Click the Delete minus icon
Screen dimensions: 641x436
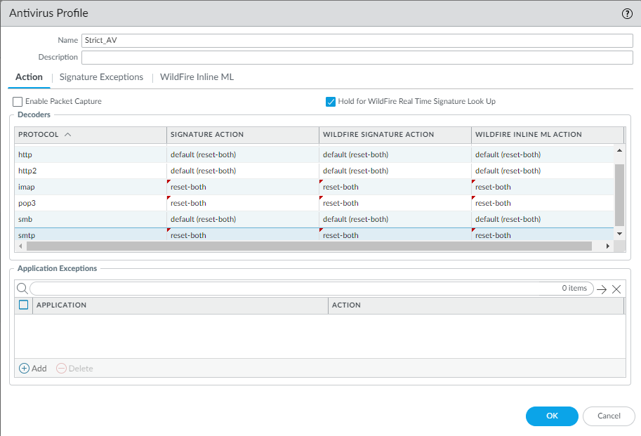(62, 369)
